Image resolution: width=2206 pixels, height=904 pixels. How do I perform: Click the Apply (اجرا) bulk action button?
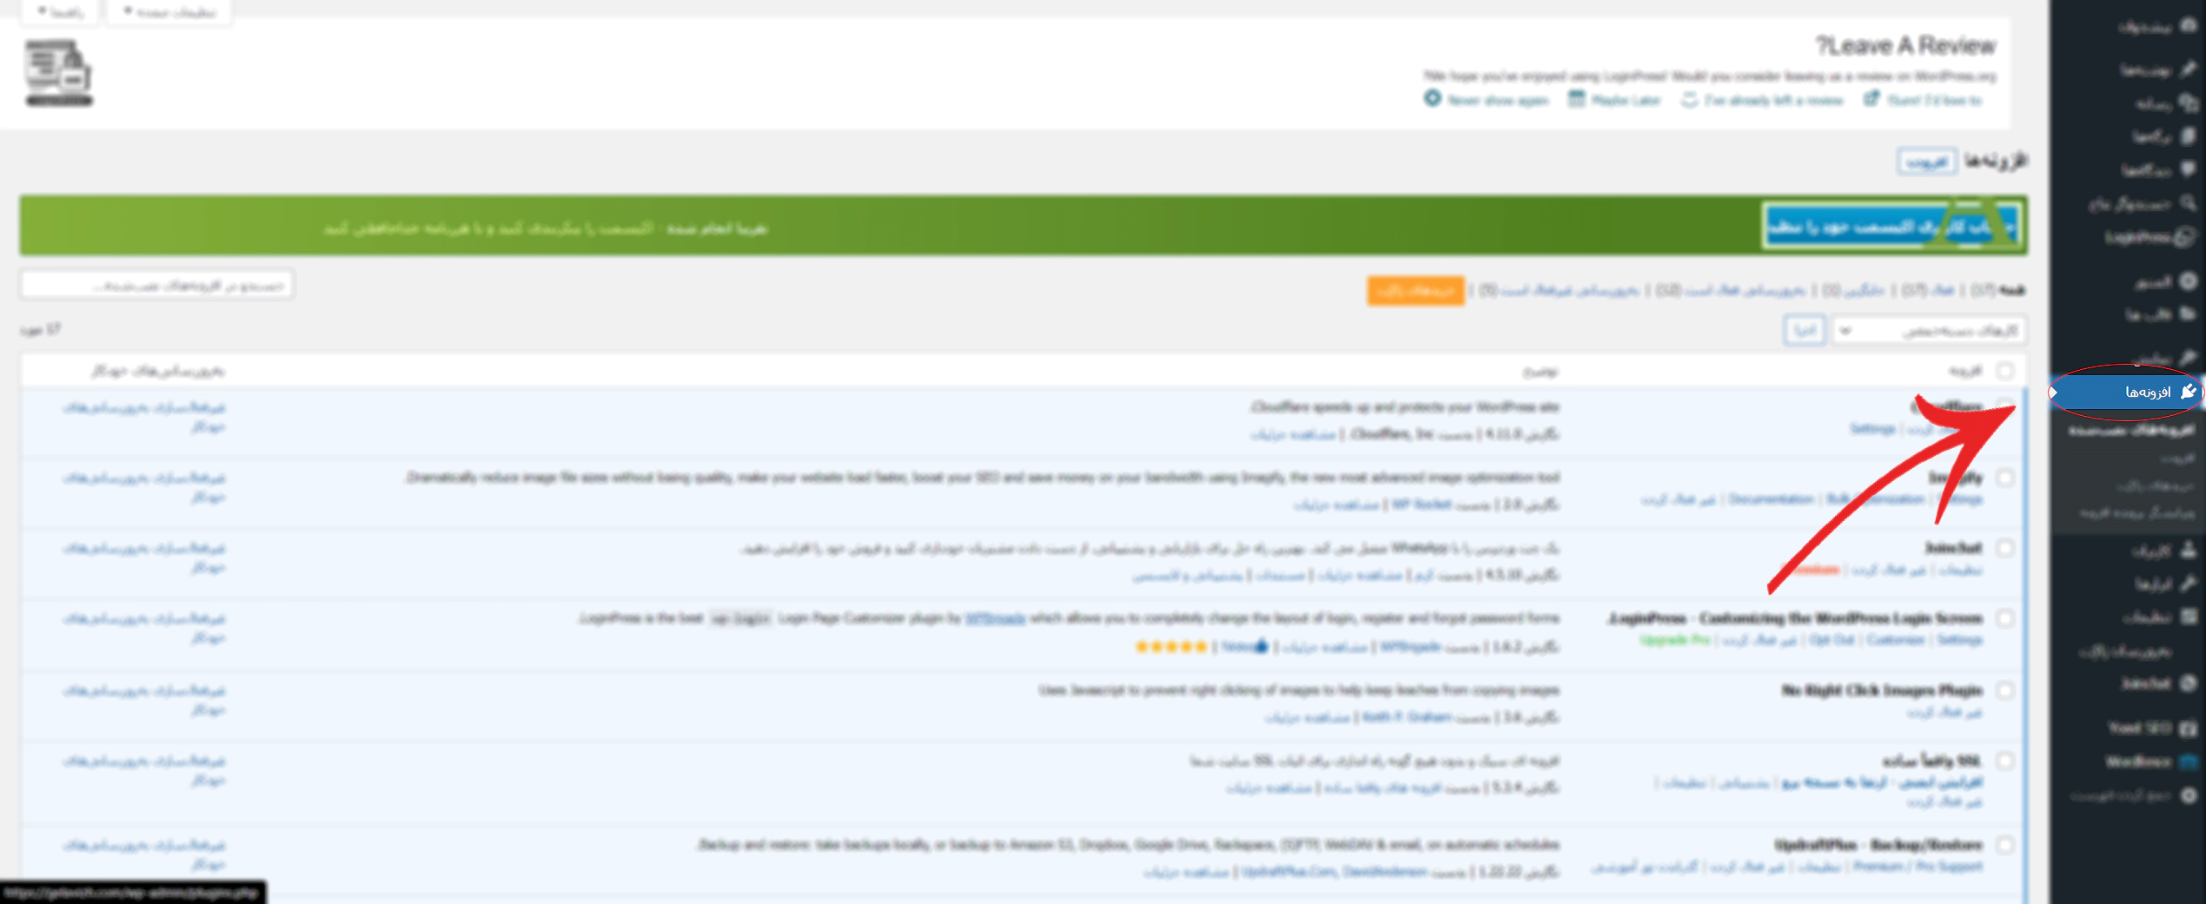point(1805,331)
